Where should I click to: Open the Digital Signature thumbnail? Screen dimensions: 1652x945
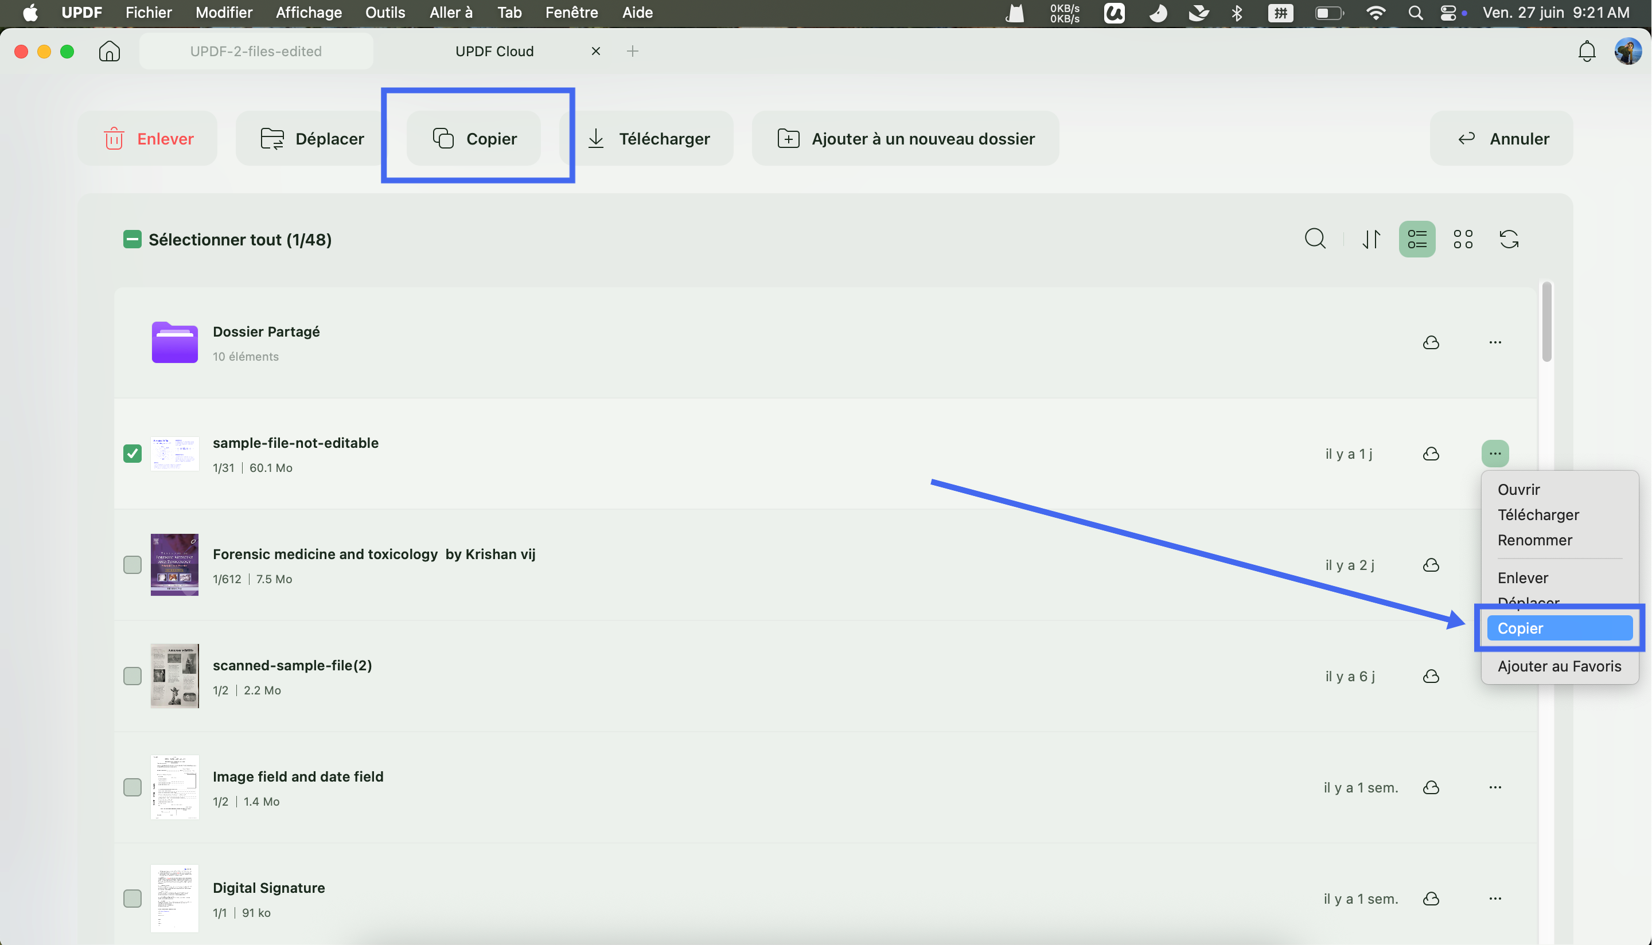click(x=174, y=899)
